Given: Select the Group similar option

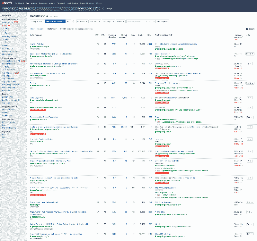Looking at the screenshot, I should pyautogui.click(x=37, y=21).
